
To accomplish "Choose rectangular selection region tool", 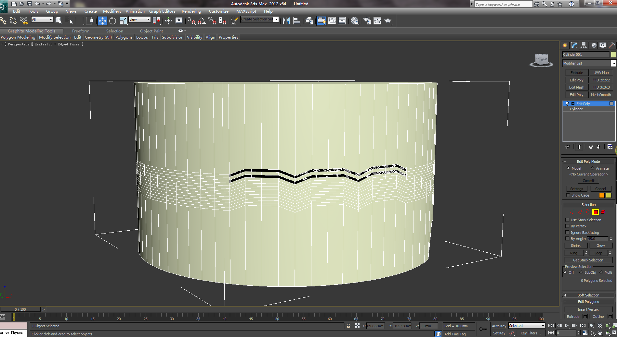I will [x=79, y=21].
